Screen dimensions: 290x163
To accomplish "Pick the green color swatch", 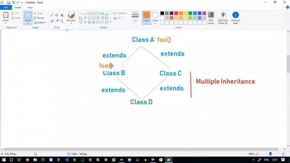I will [190, 13].
